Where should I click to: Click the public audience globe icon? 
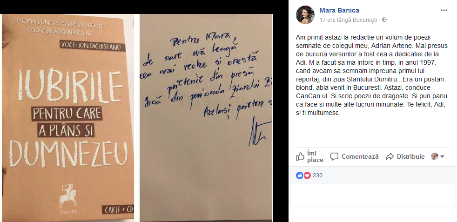pyautogui.click(x=384, y=20)
